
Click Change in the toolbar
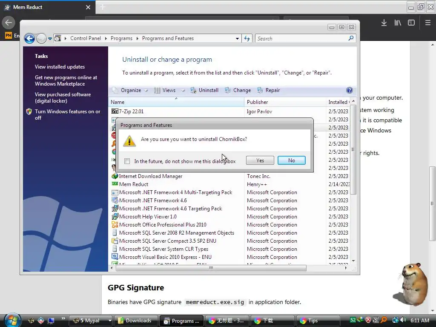(x=238, y=90)
